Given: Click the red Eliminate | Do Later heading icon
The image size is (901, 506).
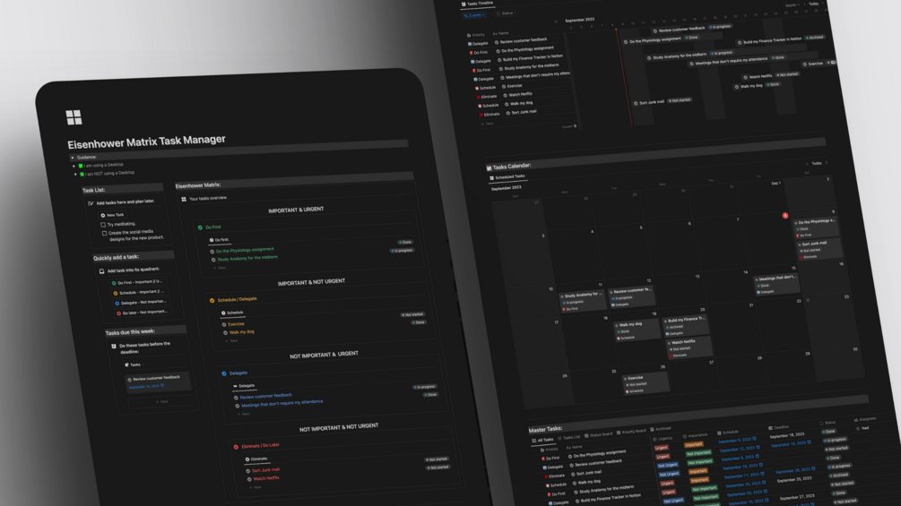Looking at the screenshot, I should coord(236,447).
